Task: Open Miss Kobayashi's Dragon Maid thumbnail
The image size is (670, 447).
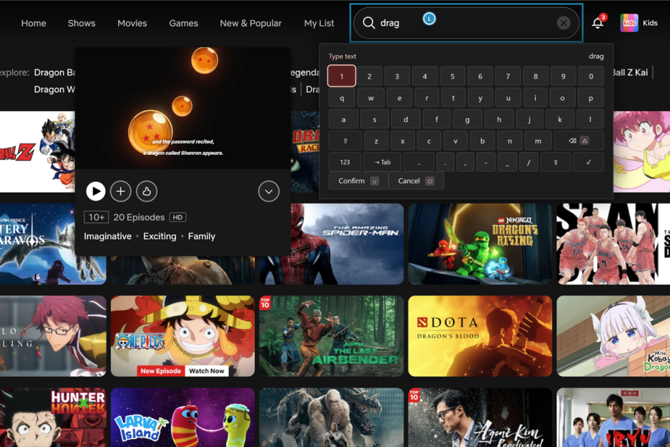Action: [x=613, y=336]
